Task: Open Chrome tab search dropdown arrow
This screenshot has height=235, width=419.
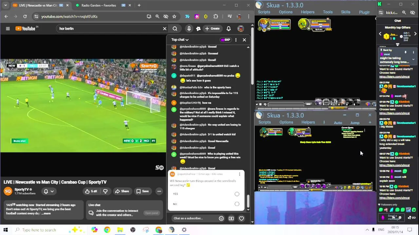Action: [x=6, y=5]
